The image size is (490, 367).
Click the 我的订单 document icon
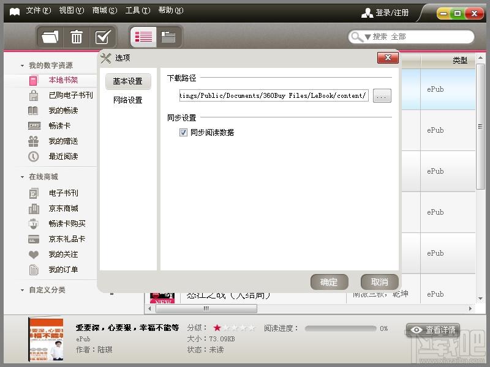[x=34, y=270]
